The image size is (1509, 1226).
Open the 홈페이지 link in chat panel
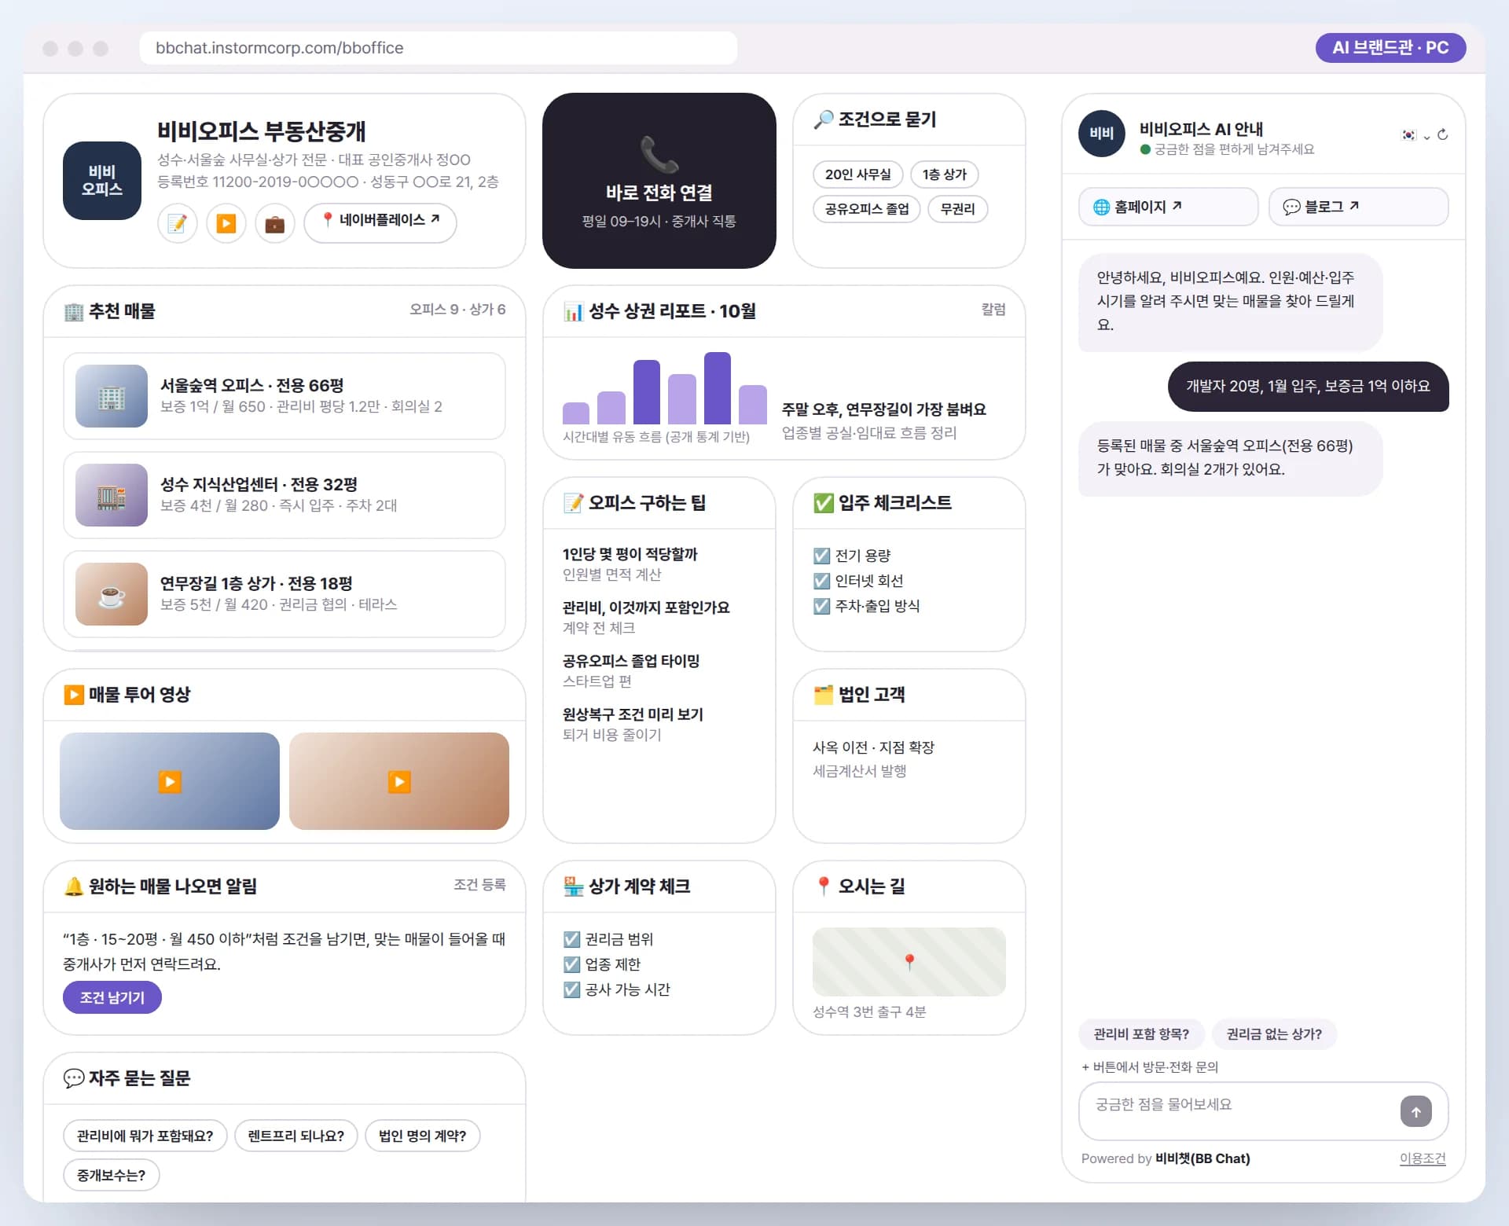click(1168, 207)
